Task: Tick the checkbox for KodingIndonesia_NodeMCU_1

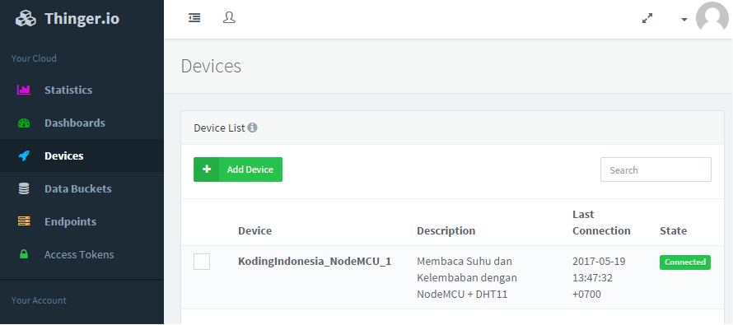Action: pyautogui.click(x=202, y=262)
